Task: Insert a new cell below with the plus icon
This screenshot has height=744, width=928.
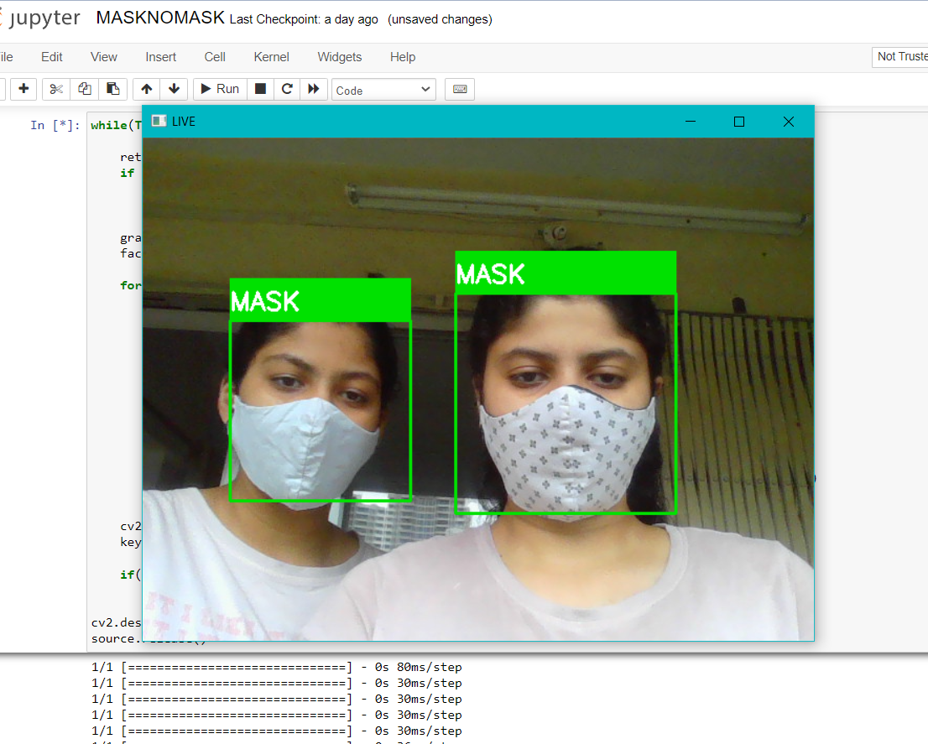Action: tap(23, 88)
